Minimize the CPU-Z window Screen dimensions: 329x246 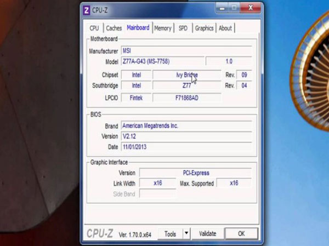(x=222, y=8)
